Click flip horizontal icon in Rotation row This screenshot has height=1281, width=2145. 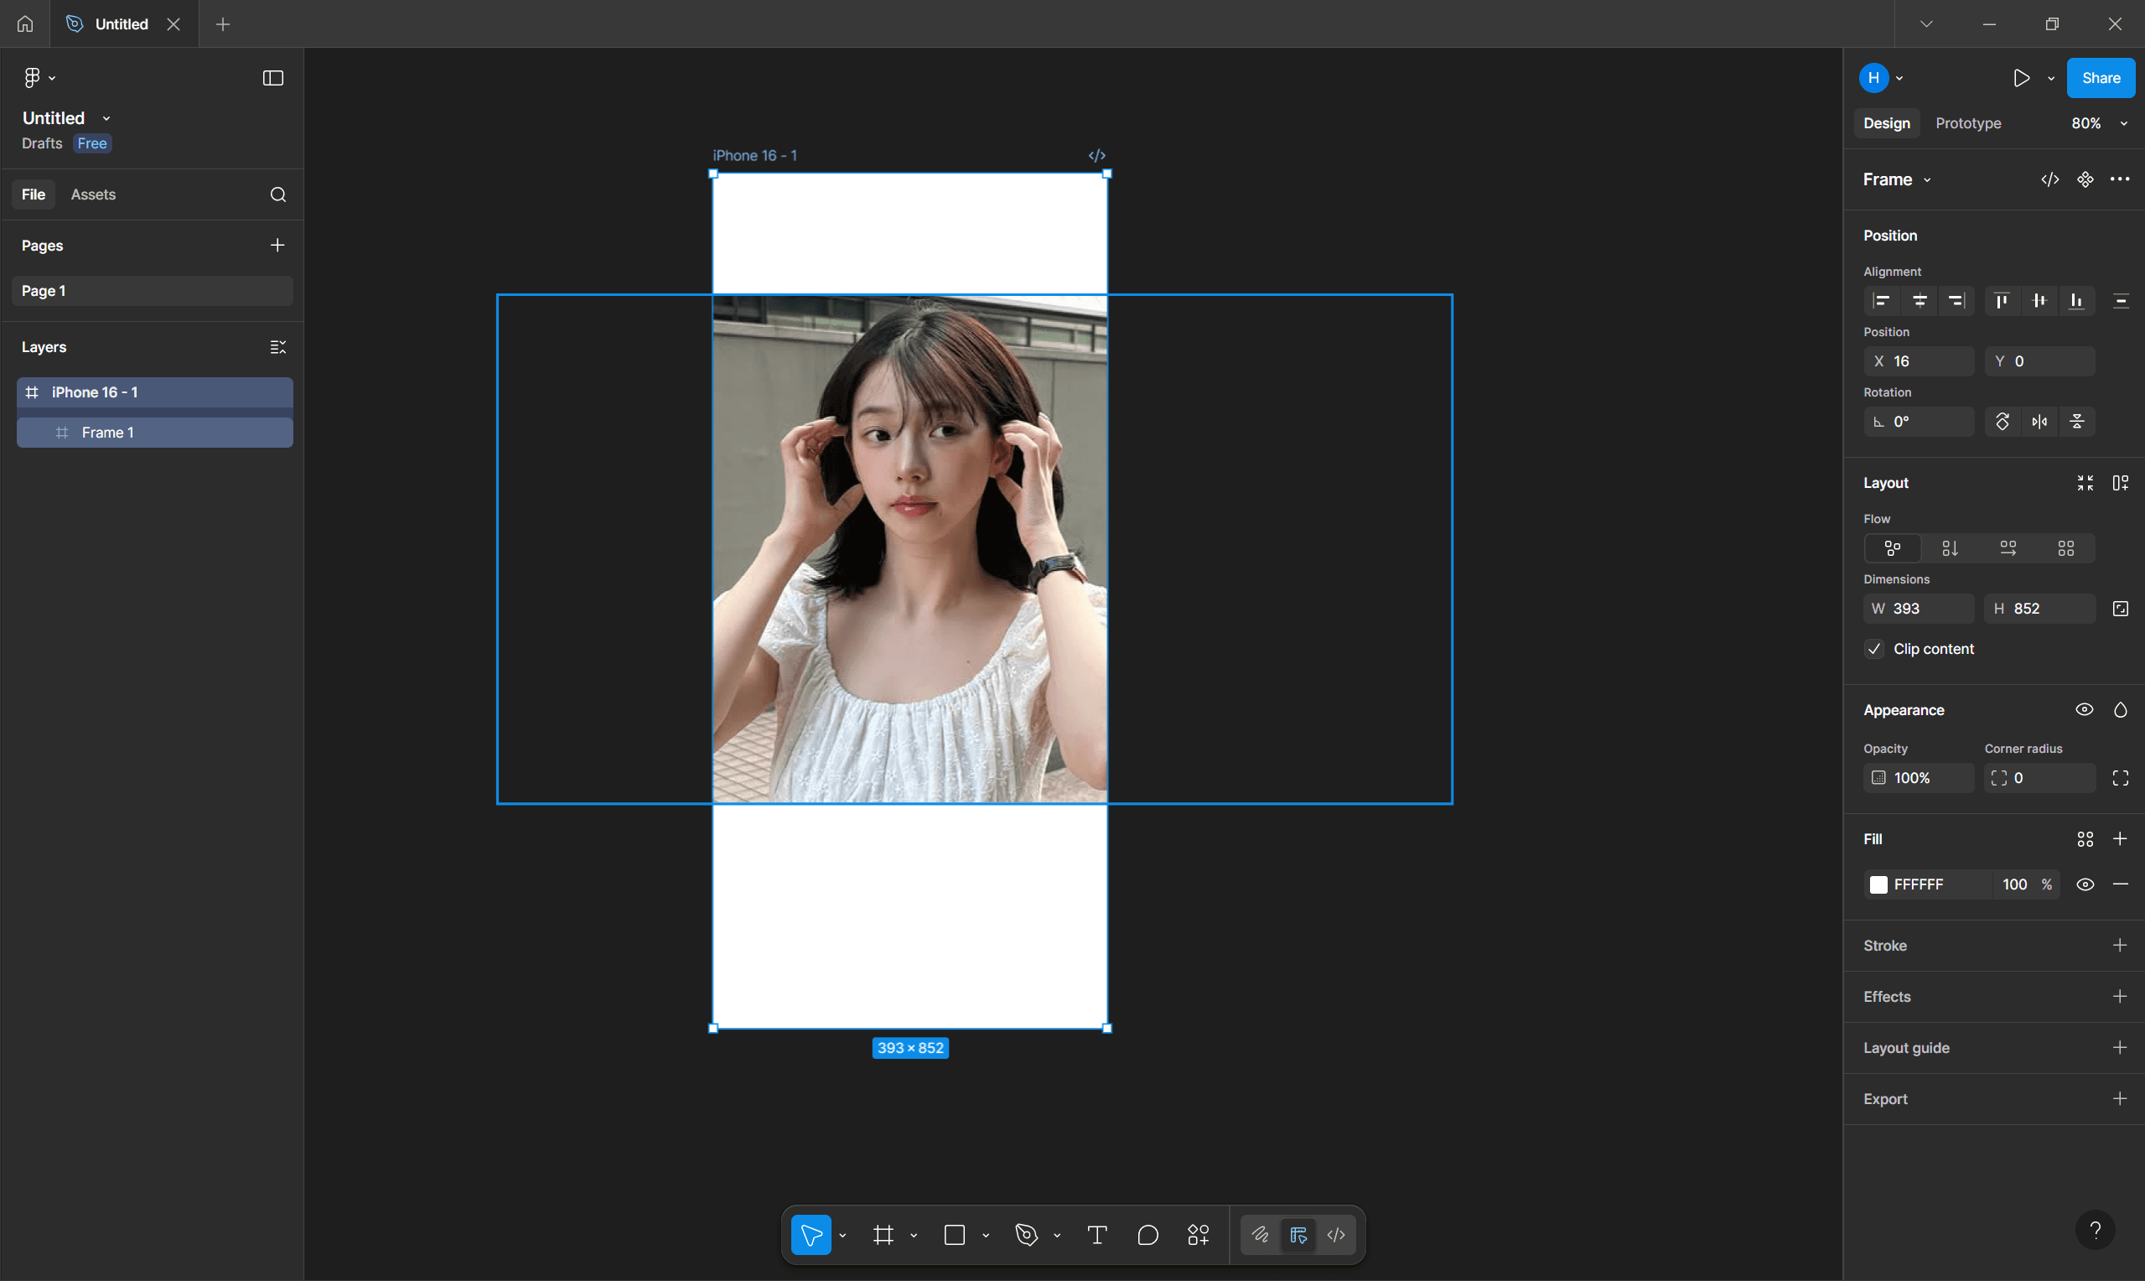coord(2039,421)
